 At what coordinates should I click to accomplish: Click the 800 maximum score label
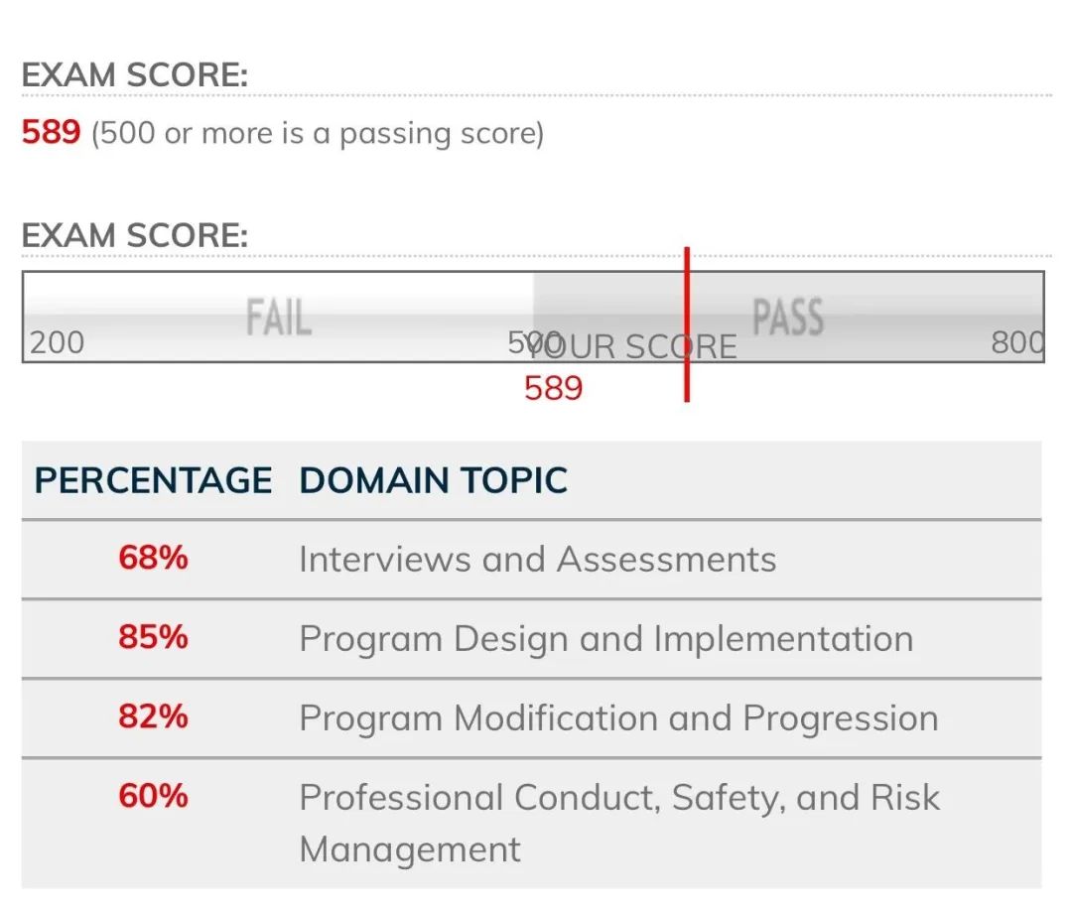[1017, 342]
